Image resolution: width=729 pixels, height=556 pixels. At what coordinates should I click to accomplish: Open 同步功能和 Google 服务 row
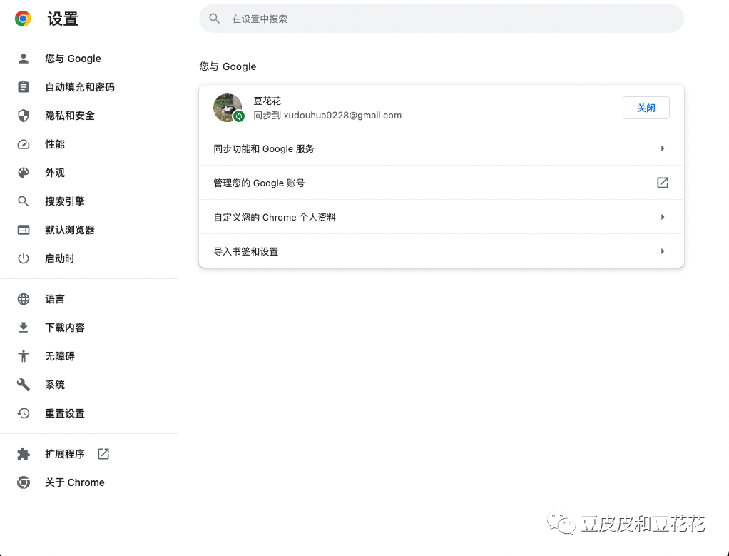tap(442, 148)
